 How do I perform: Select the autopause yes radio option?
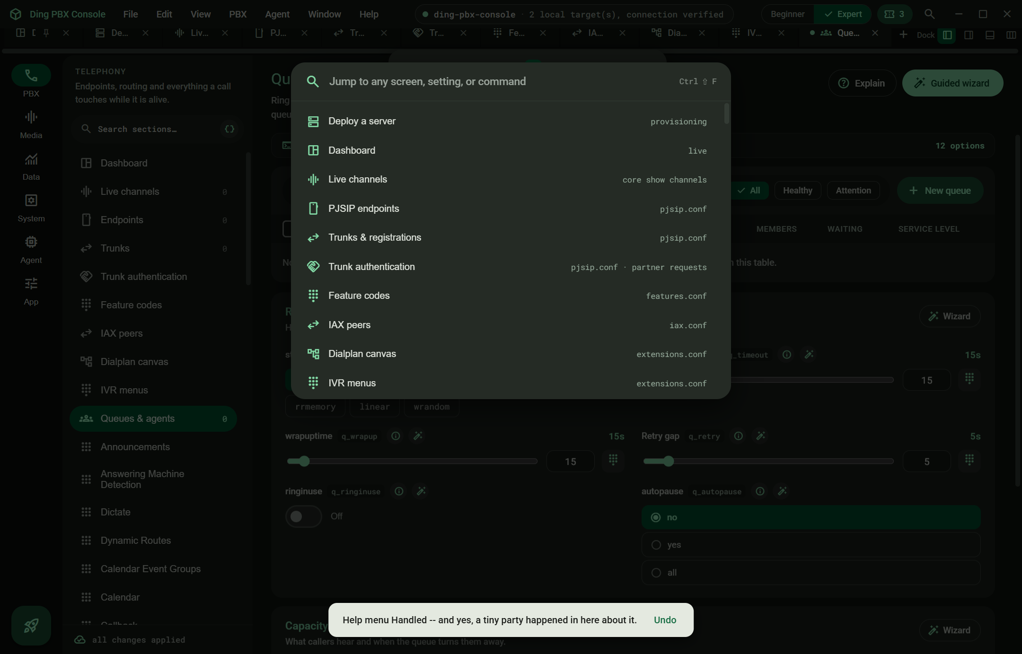(811, 545)
